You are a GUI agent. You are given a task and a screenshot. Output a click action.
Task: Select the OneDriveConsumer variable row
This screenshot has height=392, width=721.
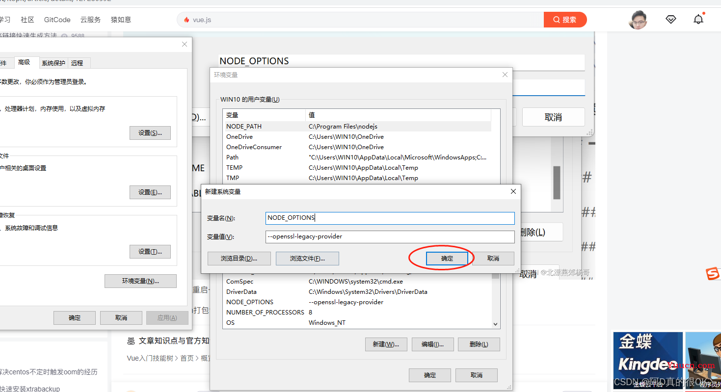pyautogui.click(x=357, y=147)
